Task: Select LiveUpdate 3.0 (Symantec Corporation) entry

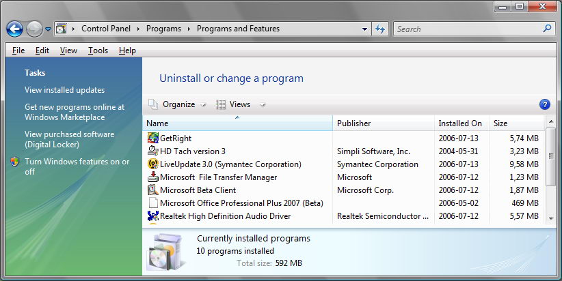Action: (x=230, y=164)
